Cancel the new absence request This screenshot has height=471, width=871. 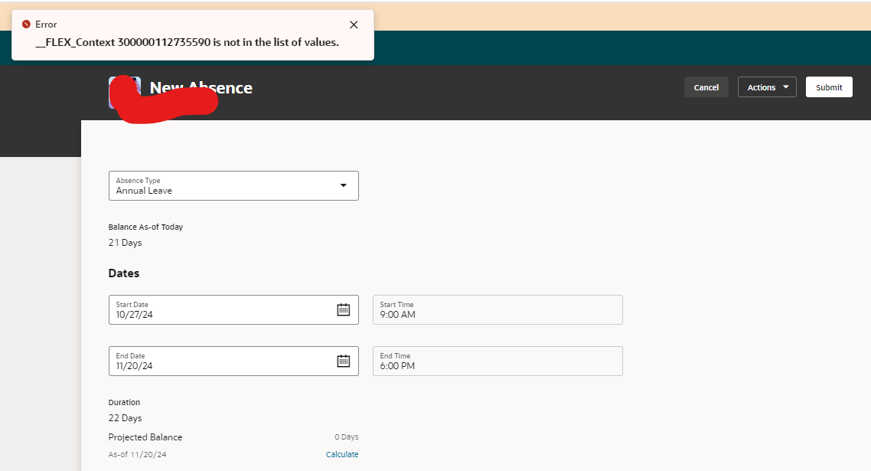click(x=706, y=87)
